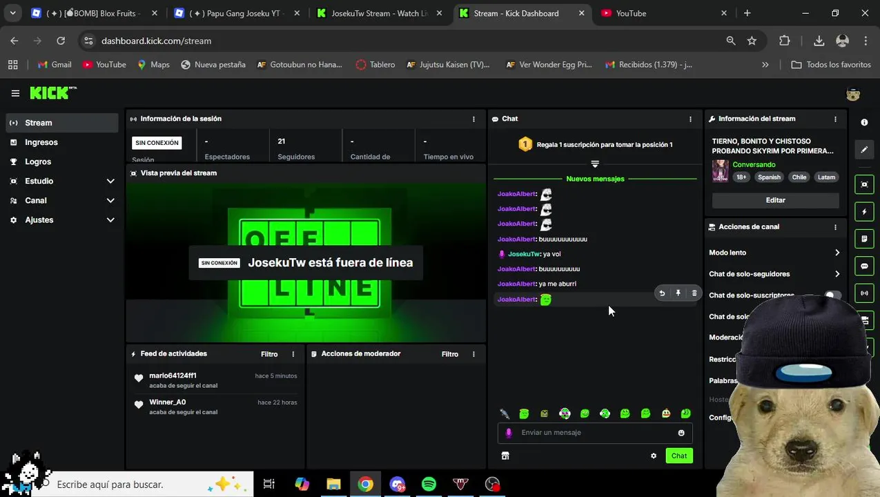Open Spotify from the taskbar

click(x=429, y=484)
